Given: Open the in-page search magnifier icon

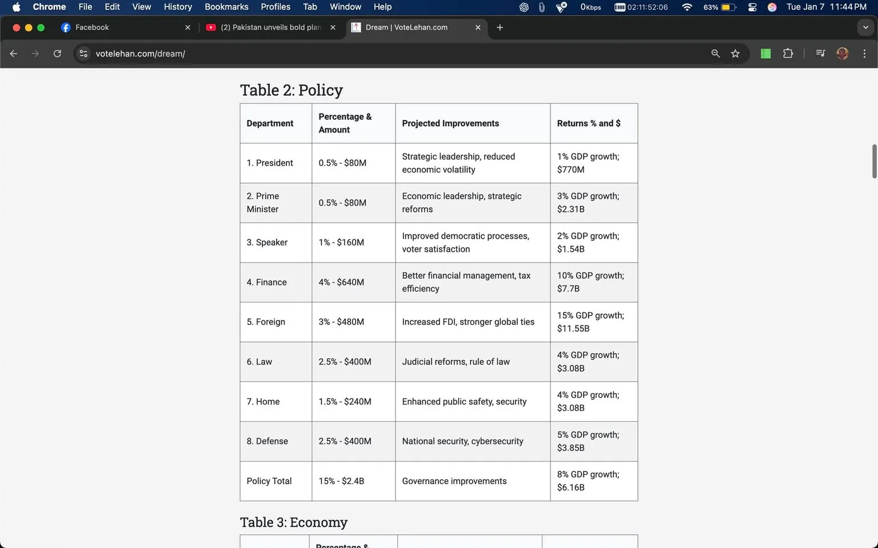Looking at the screenshot, I should coord(715,53).
